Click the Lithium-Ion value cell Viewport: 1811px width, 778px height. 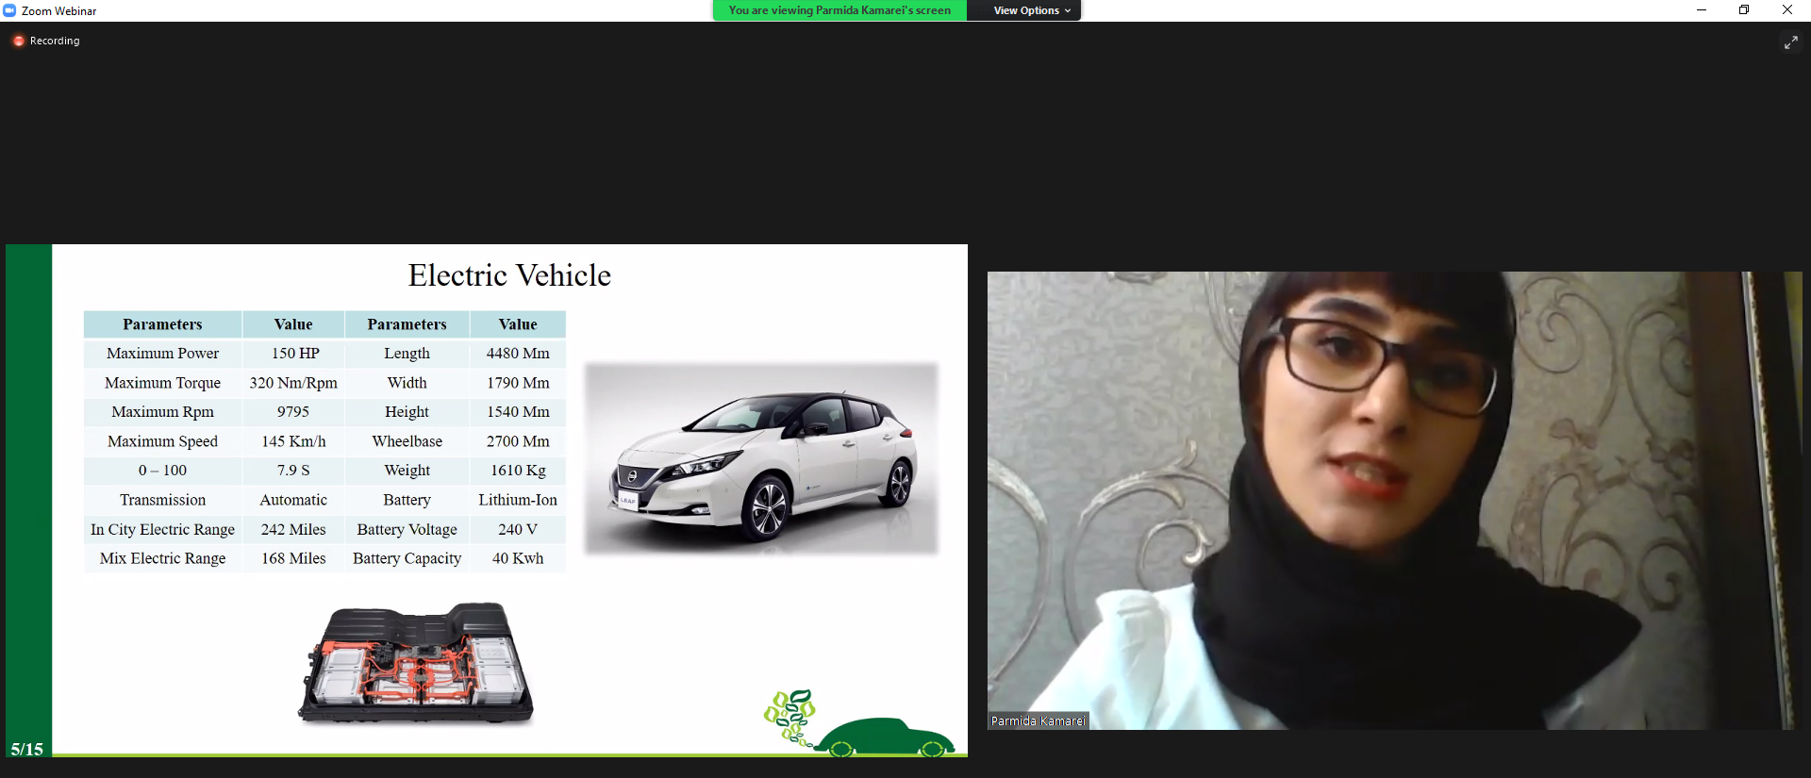(518, 500)
